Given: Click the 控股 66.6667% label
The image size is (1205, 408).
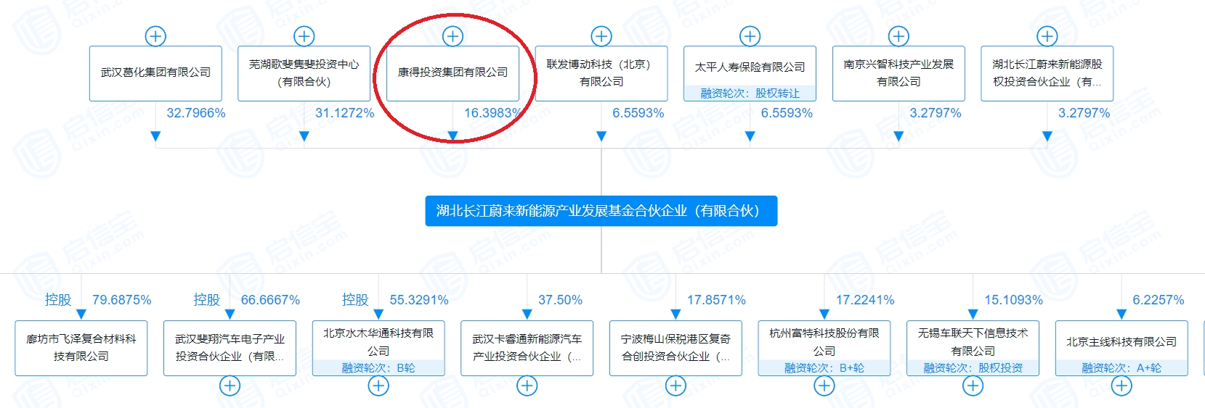Looking at the screenshot, I should (246, 300).
